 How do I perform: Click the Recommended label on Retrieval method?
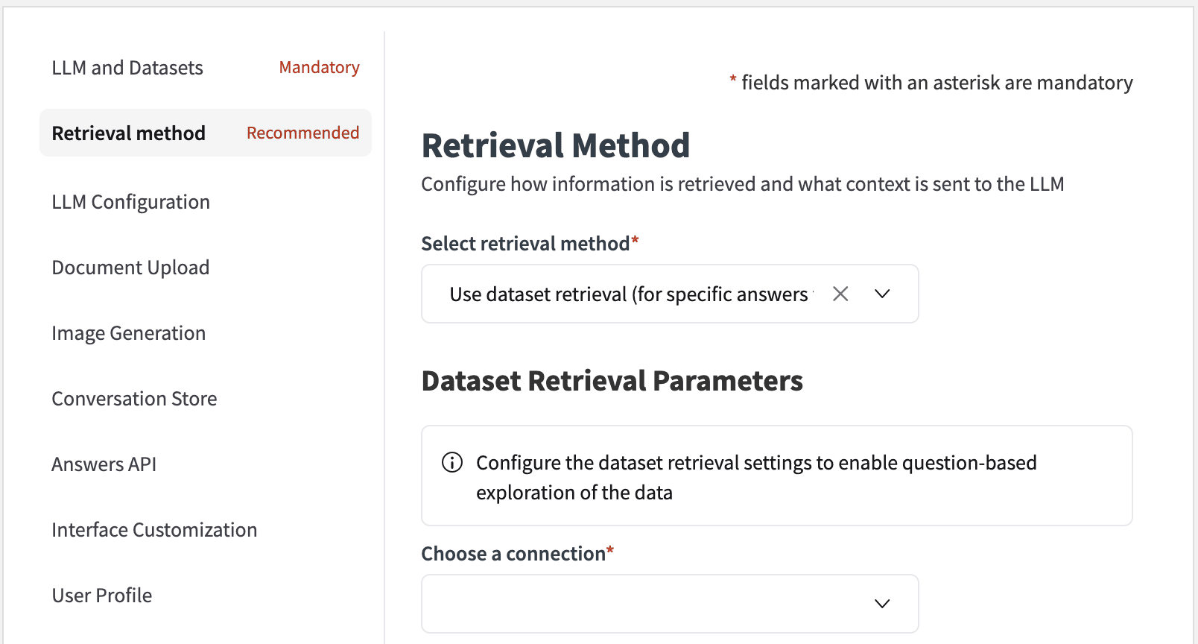302,133
